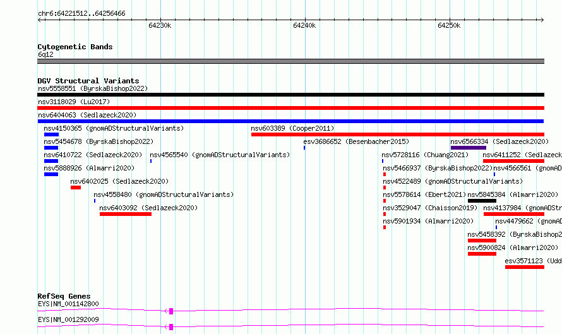Click nsv6403092 (Sedlazeck2020) label
Screen dimensions: 562x334
click(x=148, y=208)
